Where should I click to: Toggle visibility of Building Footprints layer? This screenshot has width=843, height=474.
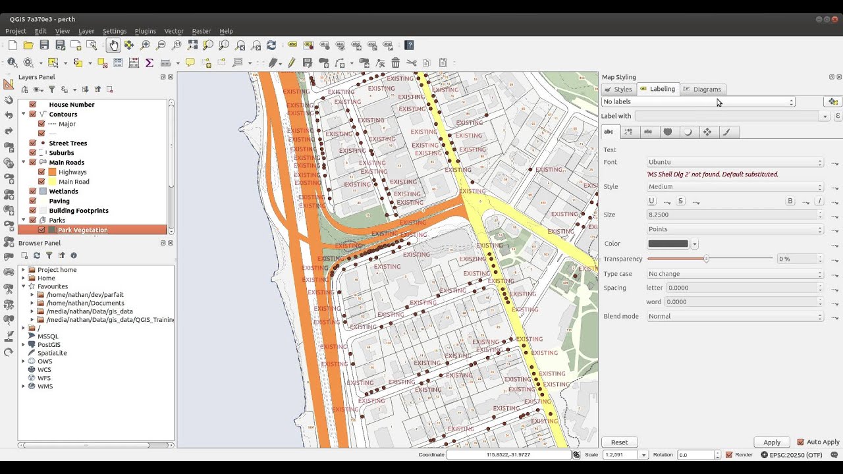[x=32, y=211]
